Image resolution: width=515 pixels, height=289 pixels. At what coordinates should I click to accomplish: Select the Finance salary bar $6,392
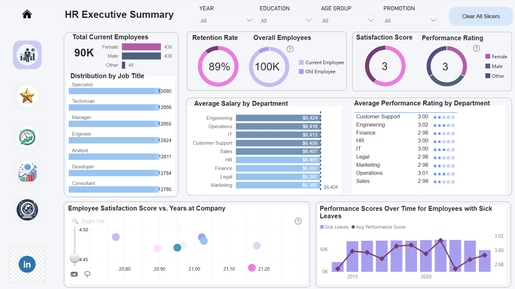click(278, 168)
